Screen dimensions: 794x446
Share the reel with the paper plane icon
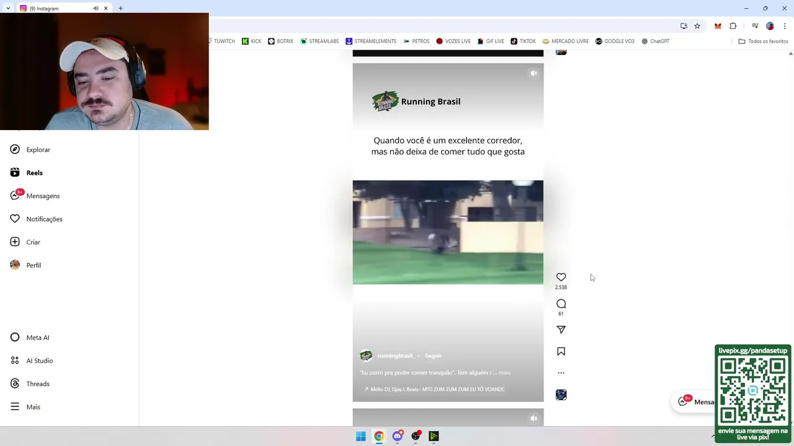click(x=561, y=330)
